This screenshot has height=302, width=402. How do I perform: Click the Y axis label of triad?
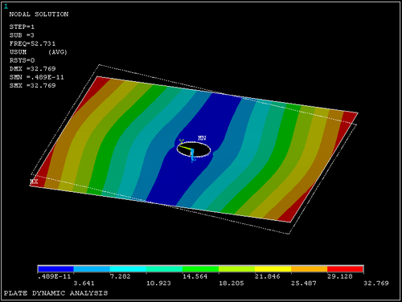(182, 141)
